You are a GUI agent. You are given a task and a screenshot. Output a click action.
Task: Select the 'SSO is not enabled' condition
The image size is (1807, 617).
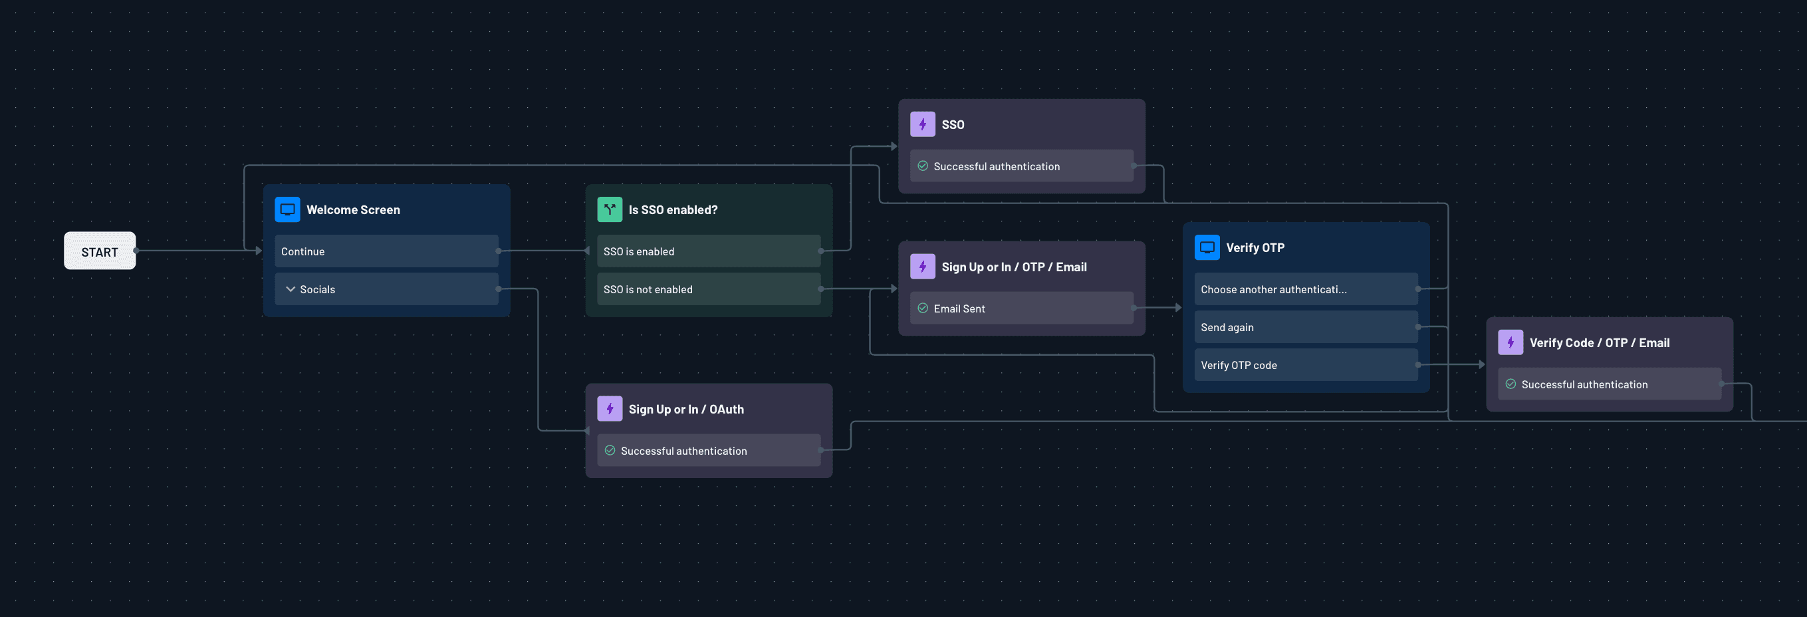click(x=708, y=289)
